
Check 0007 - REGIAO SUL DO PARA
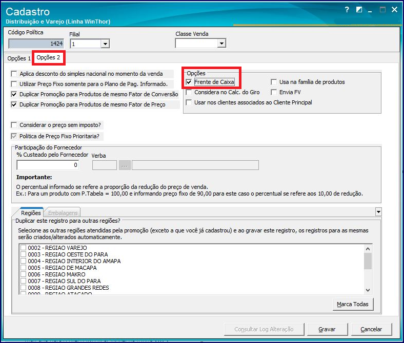pos(24,281)
